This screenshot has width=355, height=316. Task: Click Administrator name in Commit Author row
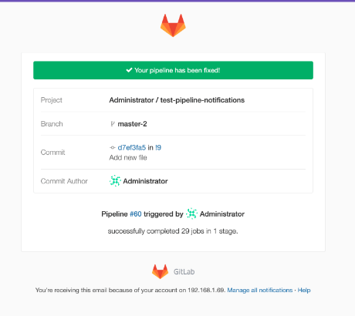click(x=145, y=181)
